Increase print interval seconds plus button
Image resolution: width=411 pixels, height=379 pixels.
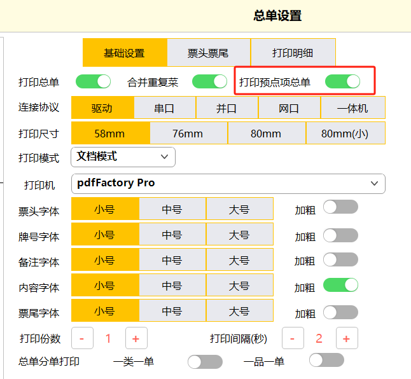[346, 338]
